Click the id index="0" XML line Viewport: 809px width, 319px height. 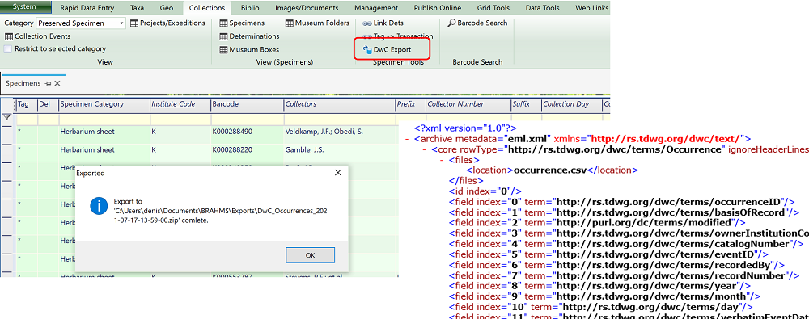(485, 191)
